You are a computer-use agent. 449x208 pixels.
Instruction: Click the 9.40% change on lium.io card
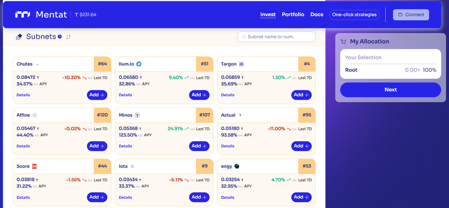pos(176,77)
